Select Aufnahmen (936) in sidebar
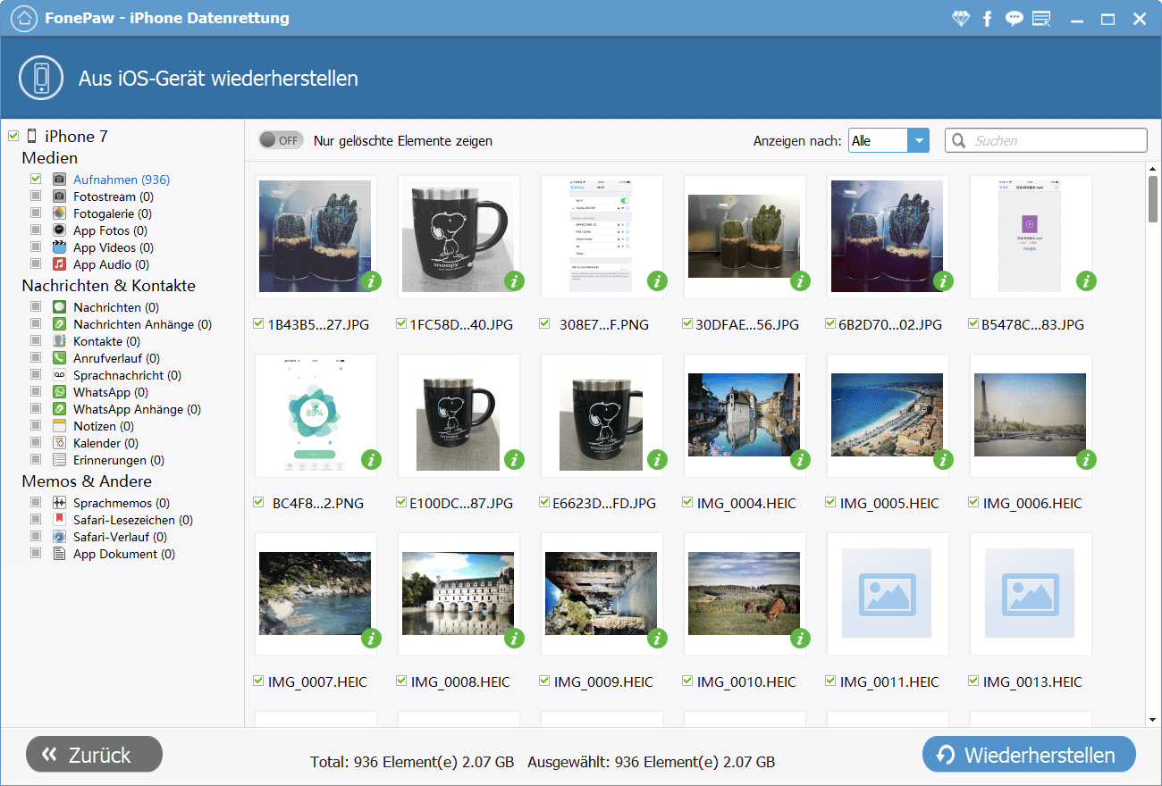This screenshot has width=1162, height=786. click(122, 180)
